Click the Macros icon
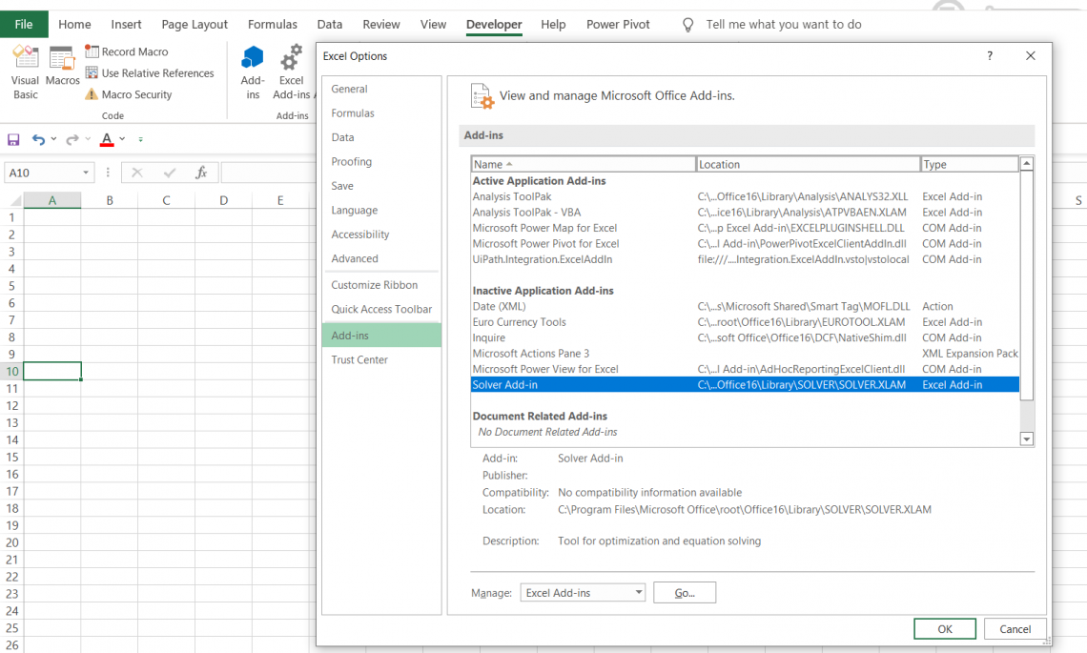Image resolution: width=1087 pixels, height=653 pixels. coord(63,67)
